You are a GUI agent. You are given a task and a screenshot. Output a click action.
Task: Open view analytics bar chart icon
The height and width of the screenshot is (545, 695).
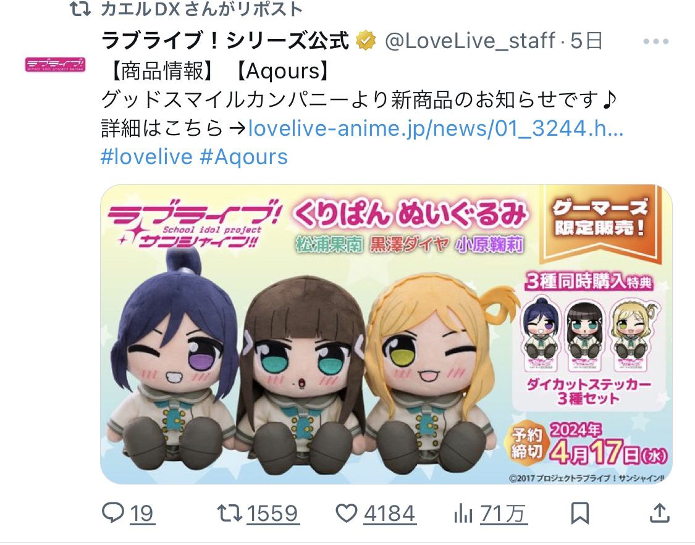(x=463, y=514)
